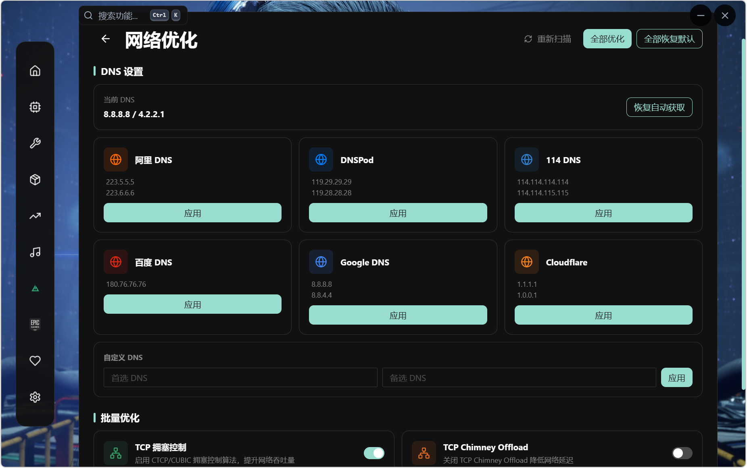This screenshot has height=468, width=747.
Task: Click the 114 DNS globe icon
Action: 527,159
